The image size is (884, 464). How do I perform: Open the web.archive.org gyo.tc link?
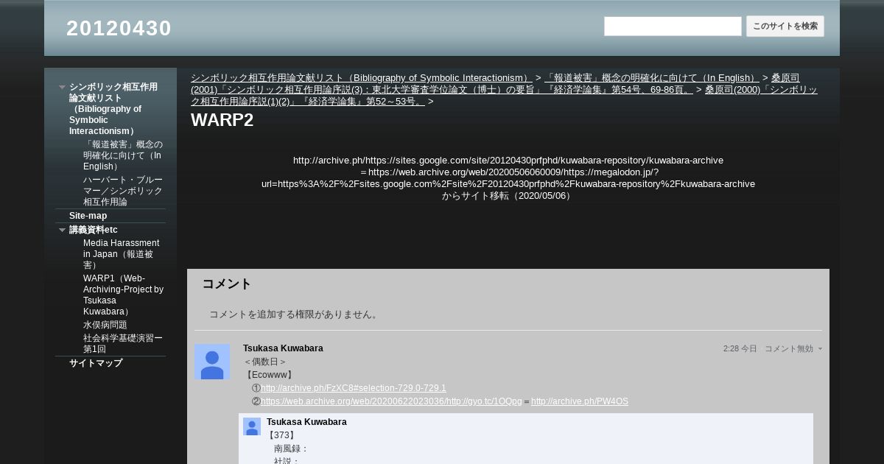coord(391,401)
